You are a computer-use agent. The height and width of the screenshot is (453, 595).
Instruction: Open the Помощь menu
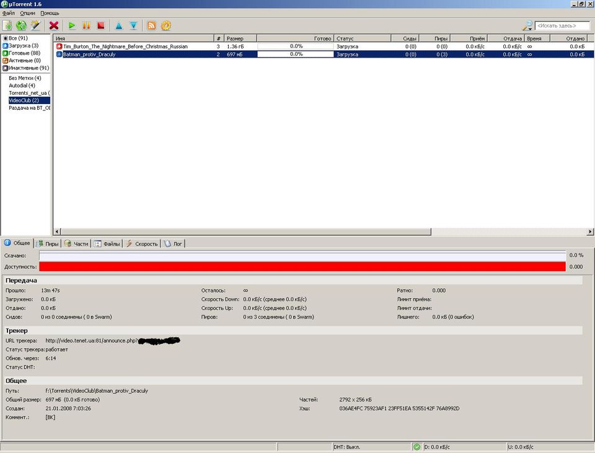coord(50,13)
